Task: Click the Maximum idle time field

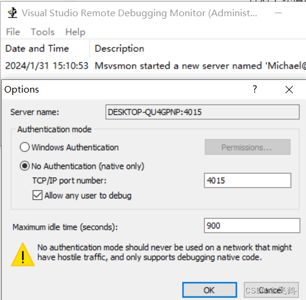Action: pos(252,225)
